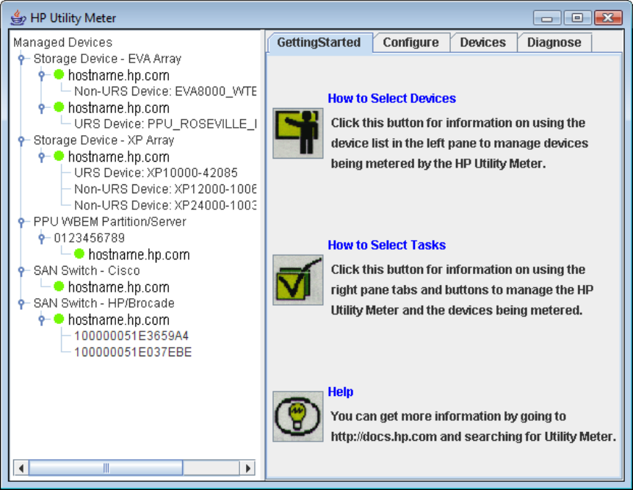Click the blue 'Help' heading

pos(340,392)
